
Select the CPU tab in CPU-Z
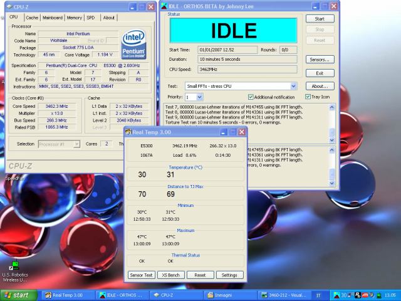click(14, 17)
